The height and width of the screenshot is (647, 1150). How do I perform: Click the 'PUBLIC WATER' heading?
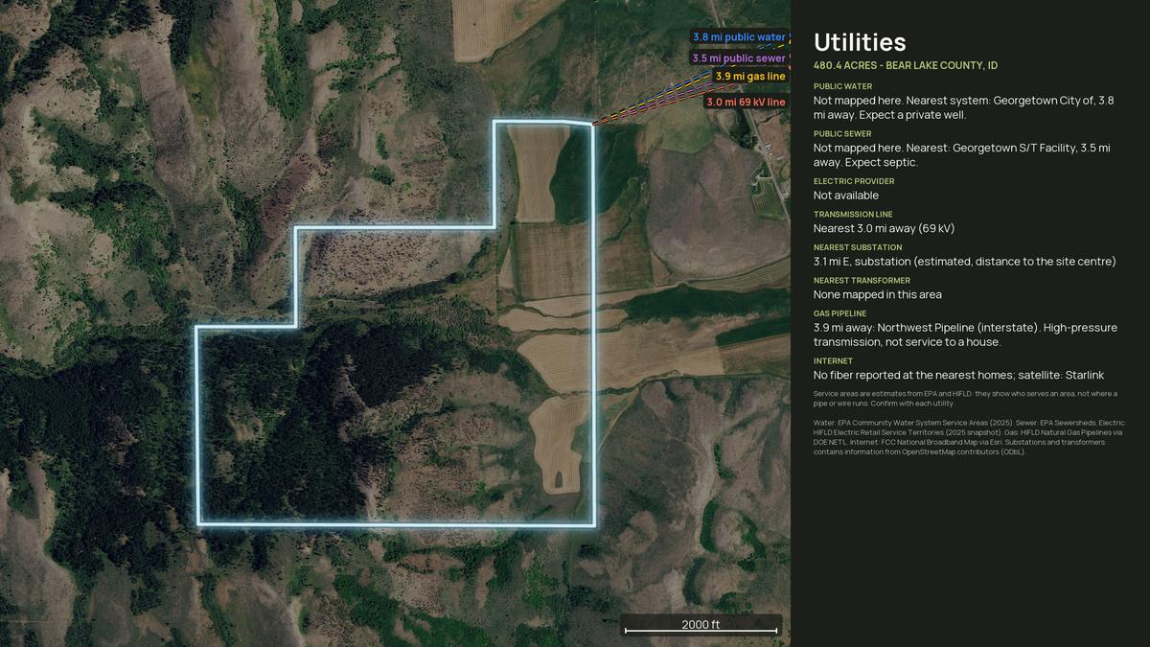click(842, 86)
